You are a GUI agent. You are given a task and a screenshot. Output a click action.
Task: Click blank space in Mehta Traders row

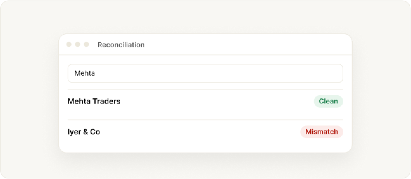pos(215,101)
